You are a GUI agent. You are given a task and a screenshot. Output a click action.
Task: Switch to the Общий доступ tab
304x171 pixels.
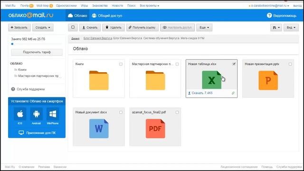107,16
